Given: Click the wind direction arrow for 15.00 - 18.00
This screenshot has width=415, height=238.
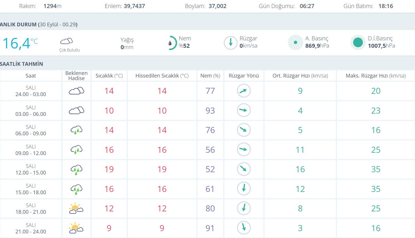Looking at the screenshot, I should [x=244, y=189].
